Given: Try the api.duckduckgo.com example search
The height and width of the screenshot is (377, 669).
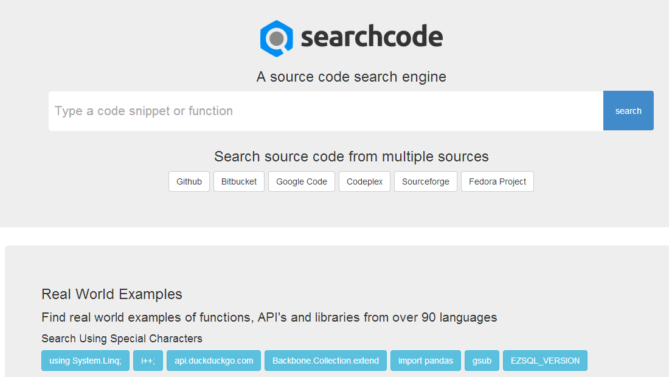Looking at the screenshot, I should (213, 361).
